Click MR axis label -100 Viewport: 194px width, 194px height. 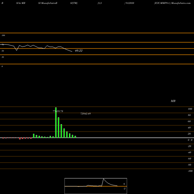coord(190,171)
